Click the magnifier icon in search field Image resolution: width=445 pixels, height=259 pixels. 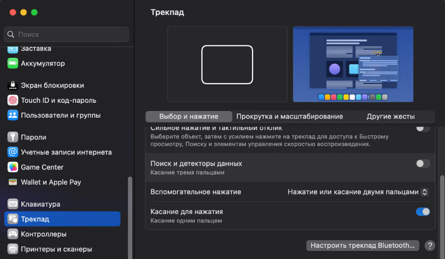point(11,34)
